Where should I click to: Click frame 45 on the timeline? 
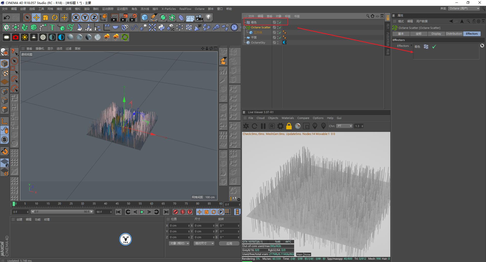pyautogui.click(x=117, y=204)
